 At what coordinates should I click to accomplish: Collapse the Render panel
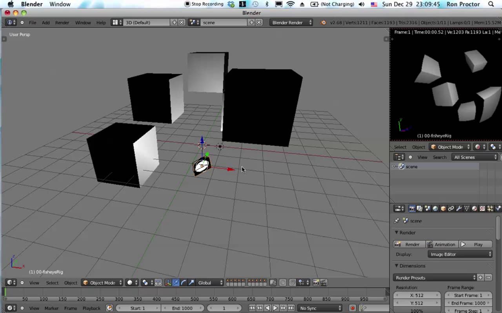pyautogui.click(x=397, y=232)
